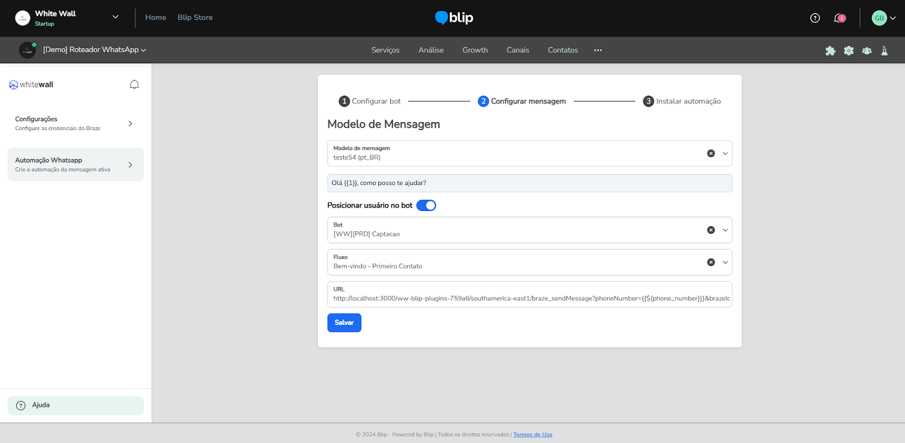This screenshot has height=443, width=905.
Task: Open the notifications bell with red badge
Action: tap(839, 18)
